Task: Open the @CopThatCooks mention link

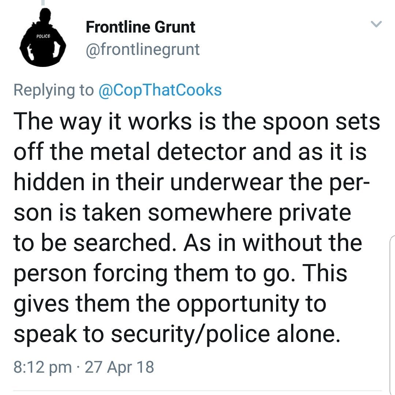Action: click(x=160, y=90)
